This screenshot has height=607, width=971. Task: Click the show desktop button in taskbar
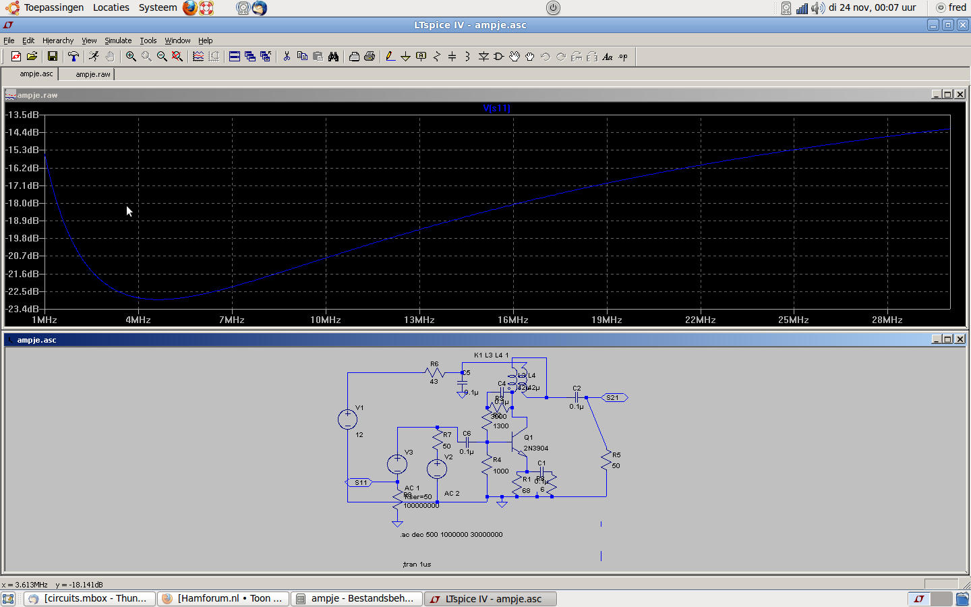[8, 599]
